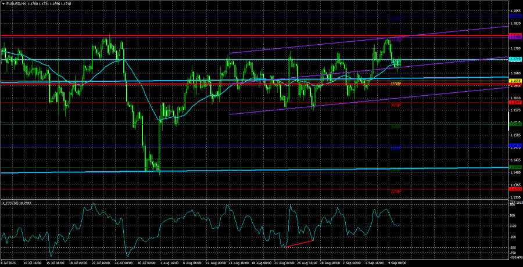Select the red 1.1353 price tag

coord(515,189)
